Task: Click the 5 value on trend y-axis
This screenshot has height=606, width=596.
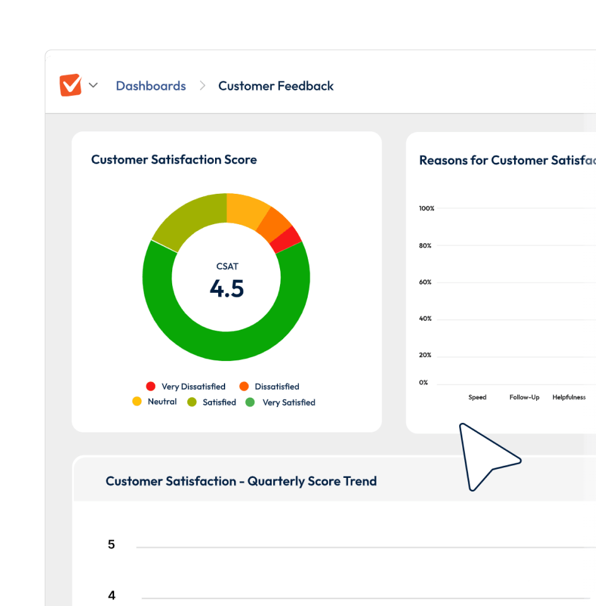Action: pyautogui.click(x=111, y=545)
